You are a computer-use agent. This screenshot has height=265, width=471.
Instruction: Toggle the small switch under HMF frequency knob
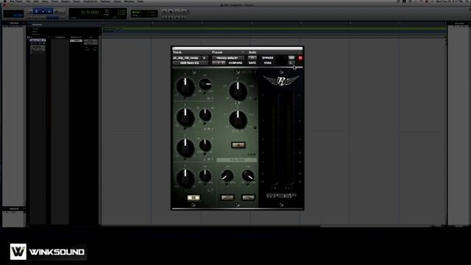click(x=205, y=123)
